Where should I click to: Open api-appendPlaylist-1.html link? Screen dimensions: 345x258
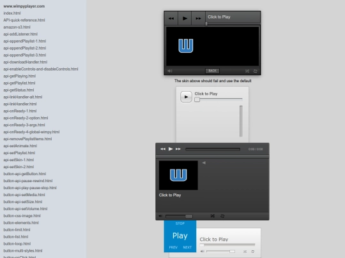tap(25, 41)
